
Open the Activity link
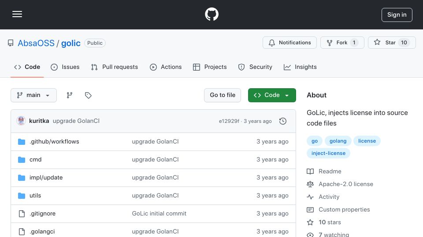(x=329, y=197)
